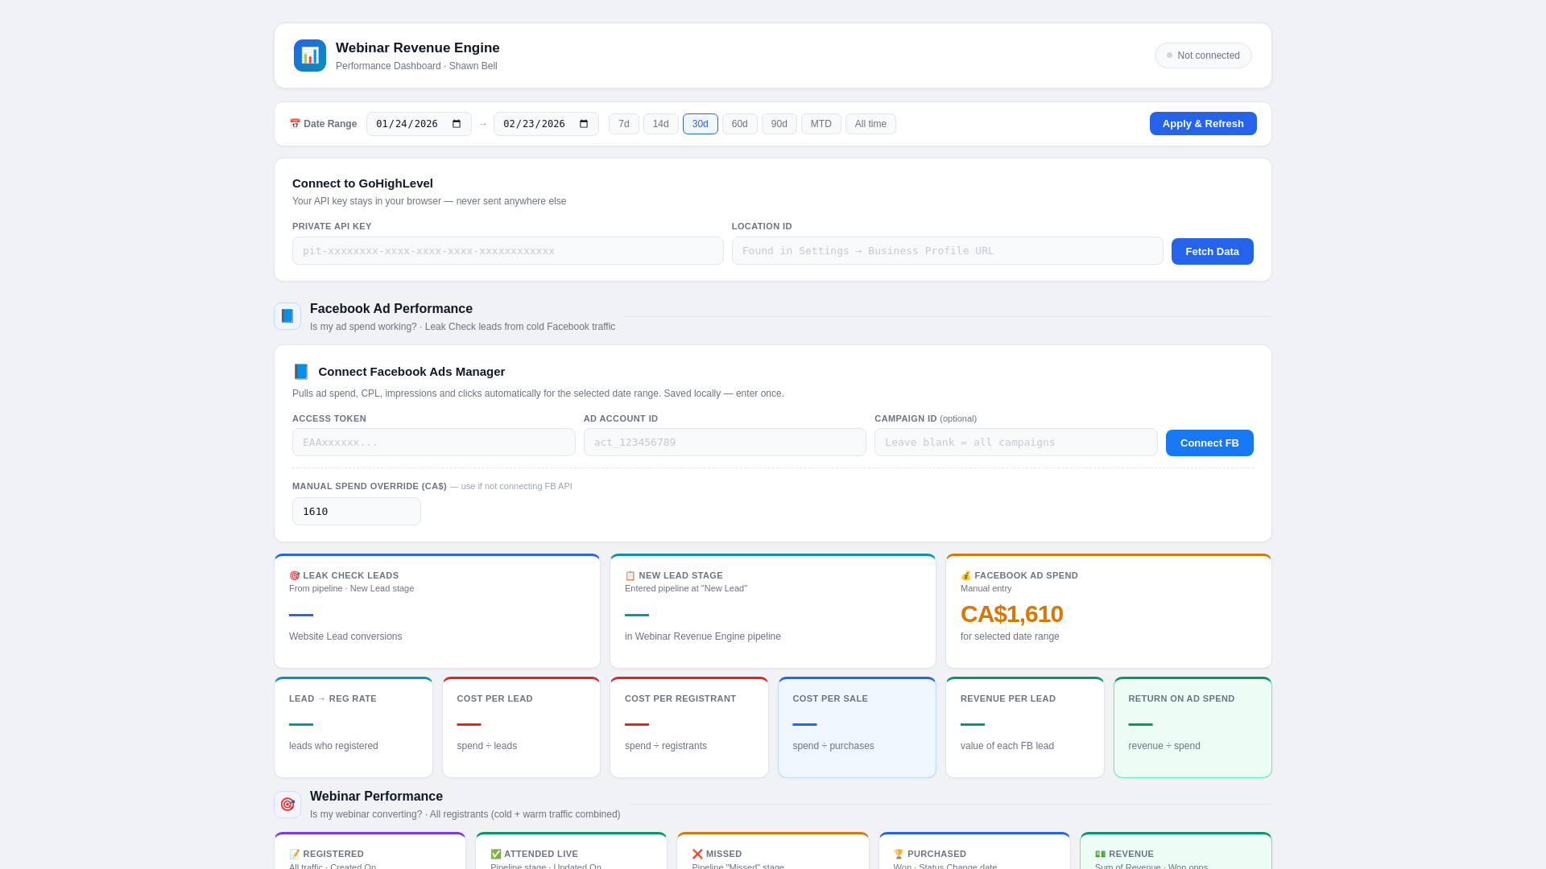Select the 90d date range preset
This screenshot has height=869, width=1546.
point(779,124)
